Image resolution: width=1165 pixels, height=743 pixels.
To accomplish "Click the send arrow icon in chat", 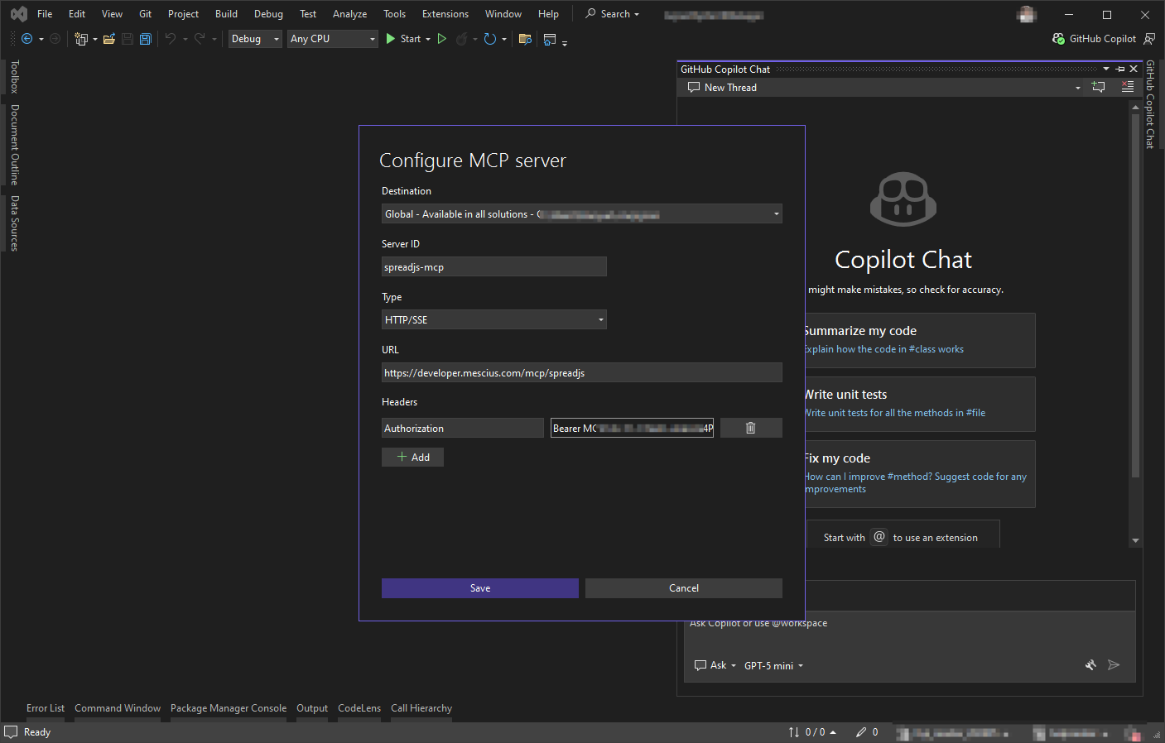I will 1114,665.
